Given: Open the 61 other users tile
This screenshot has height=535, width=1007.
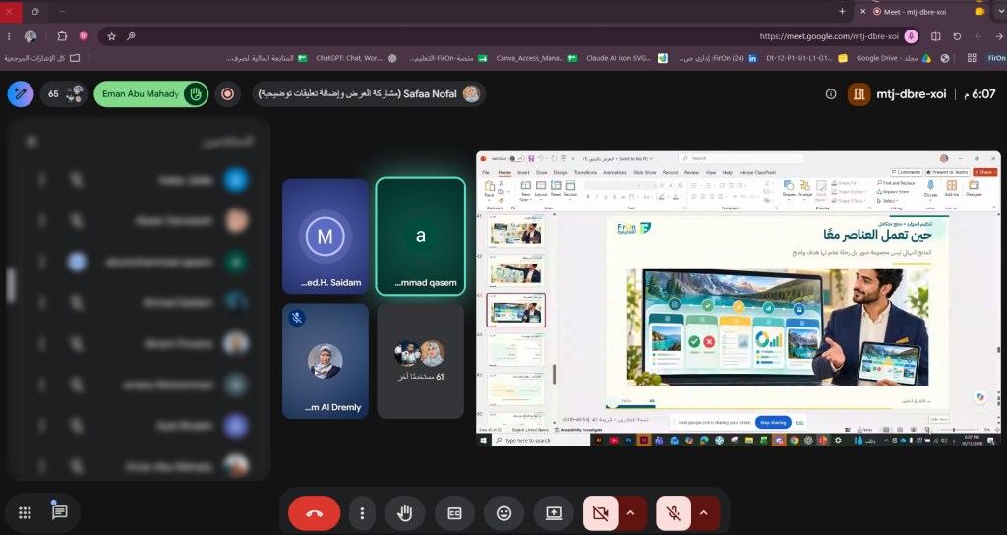Looking at the screenshot, I should click(421, 361).
